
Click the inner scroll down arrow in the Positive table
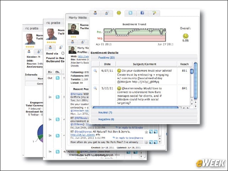pos(192,104)
